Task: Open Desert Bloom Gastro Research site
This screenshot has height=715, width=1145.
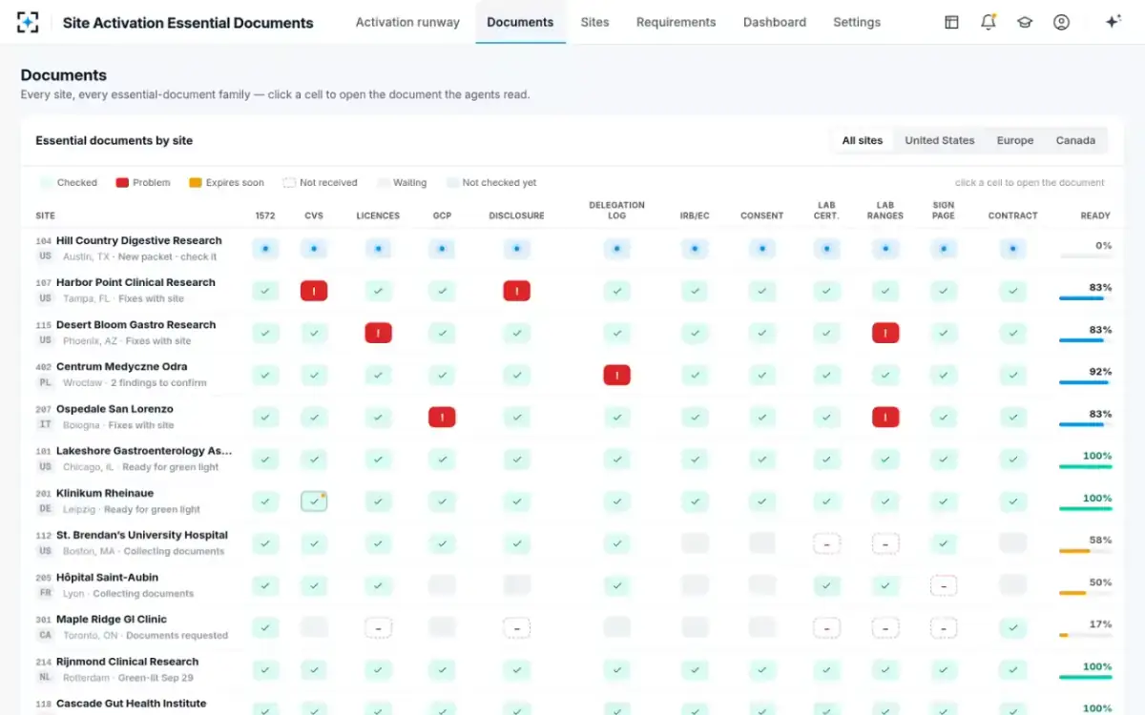Action: (x=136, y=325)
